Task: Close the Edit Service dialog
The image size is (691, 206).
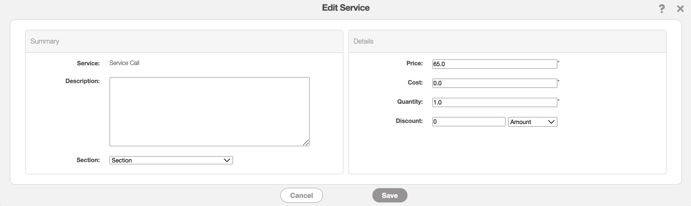Action: pos(680,9)
